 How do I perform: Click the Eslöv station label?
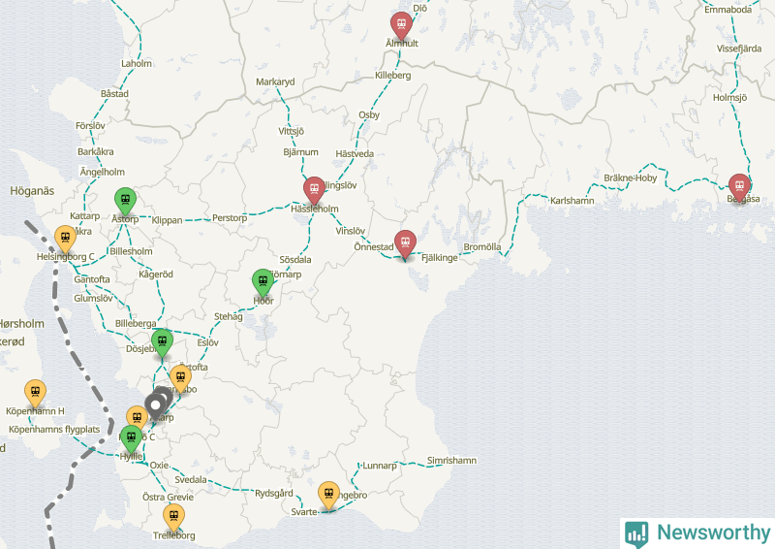point(207,342)
